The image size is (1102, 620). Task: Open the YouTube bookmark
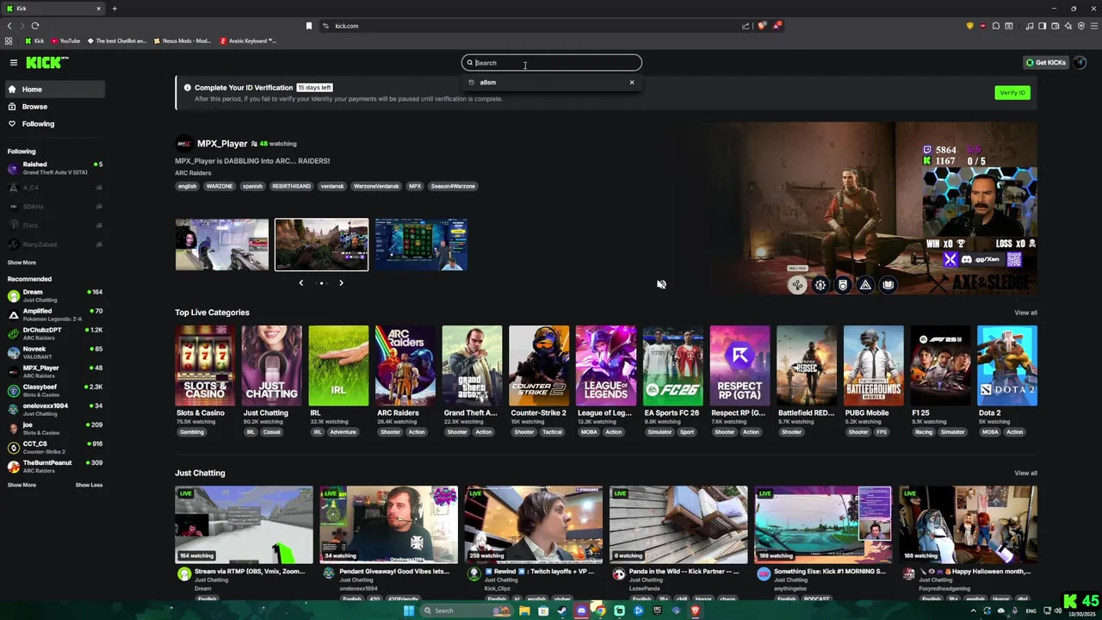tap(65, 40)
